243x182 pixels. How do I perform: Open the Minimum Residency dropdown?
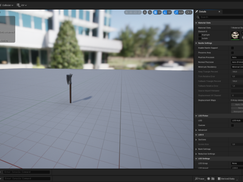(237, 67)
